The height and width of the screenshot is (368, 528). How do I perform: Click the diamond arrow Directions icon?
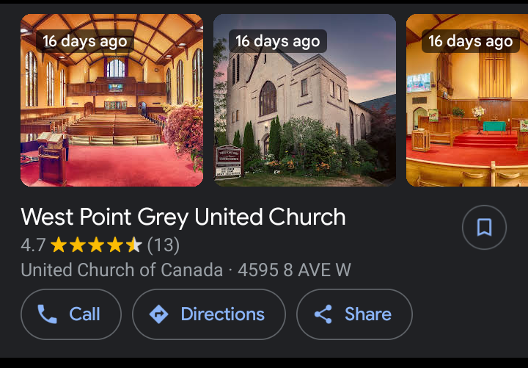pos(158,314)
